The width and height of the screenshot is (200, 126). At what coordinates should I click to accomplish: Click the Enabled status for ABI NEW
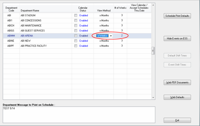pos(84,41)
